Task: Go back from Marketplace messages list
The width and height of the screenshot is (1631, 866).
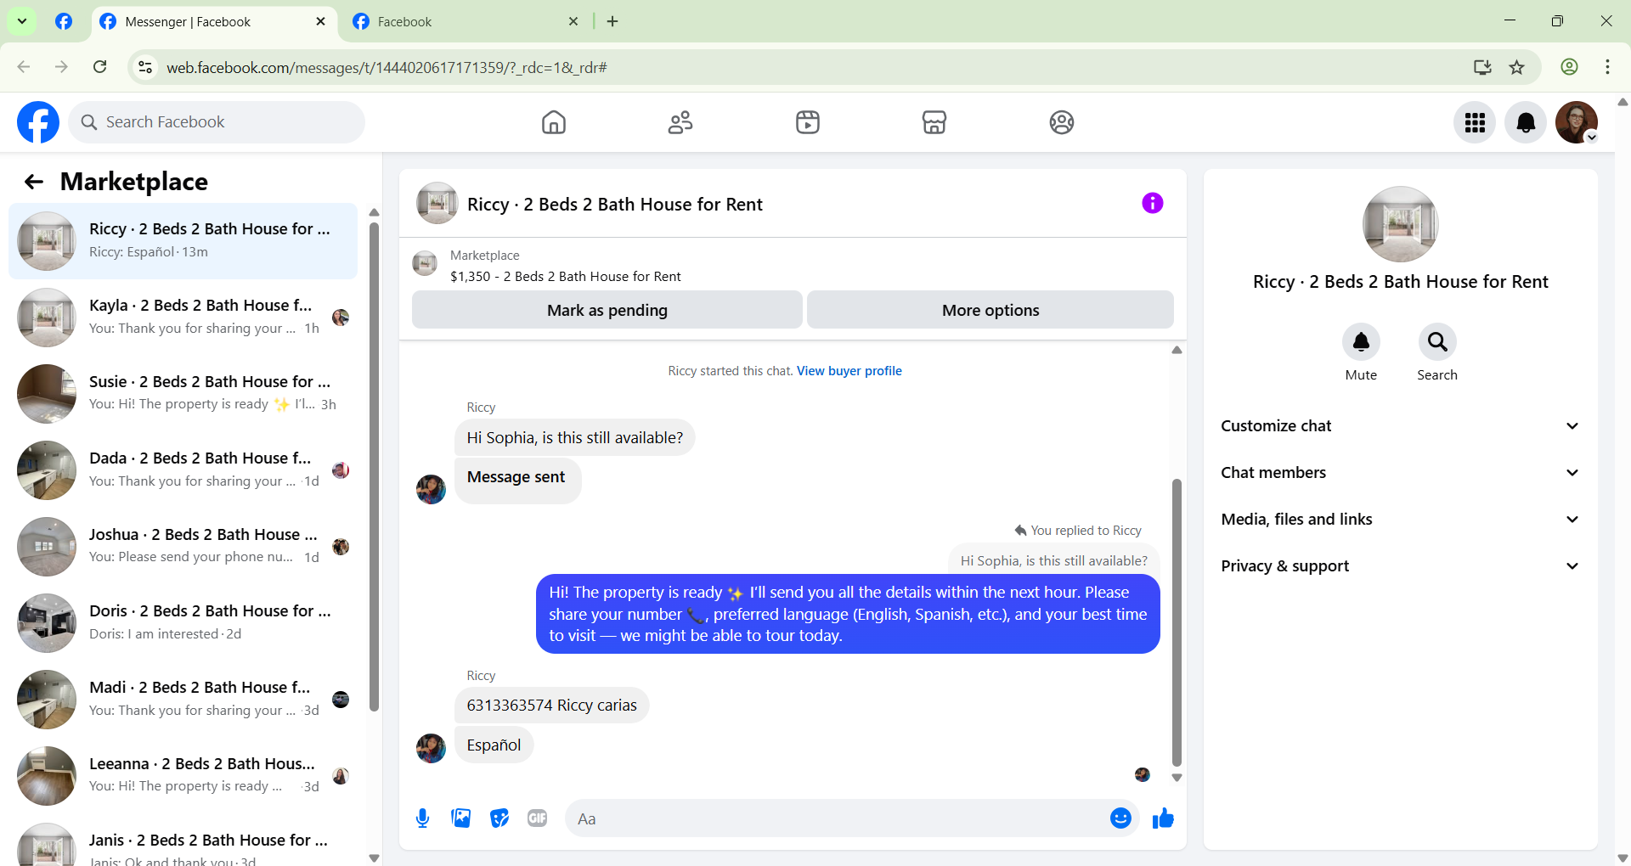Action: coord(34,182)
